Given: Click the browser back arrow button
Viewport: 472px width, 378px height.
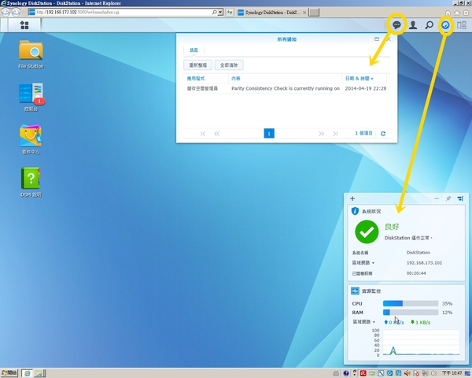Looking at the screenshot, I should pyautogui.click(x=6, y=13).
